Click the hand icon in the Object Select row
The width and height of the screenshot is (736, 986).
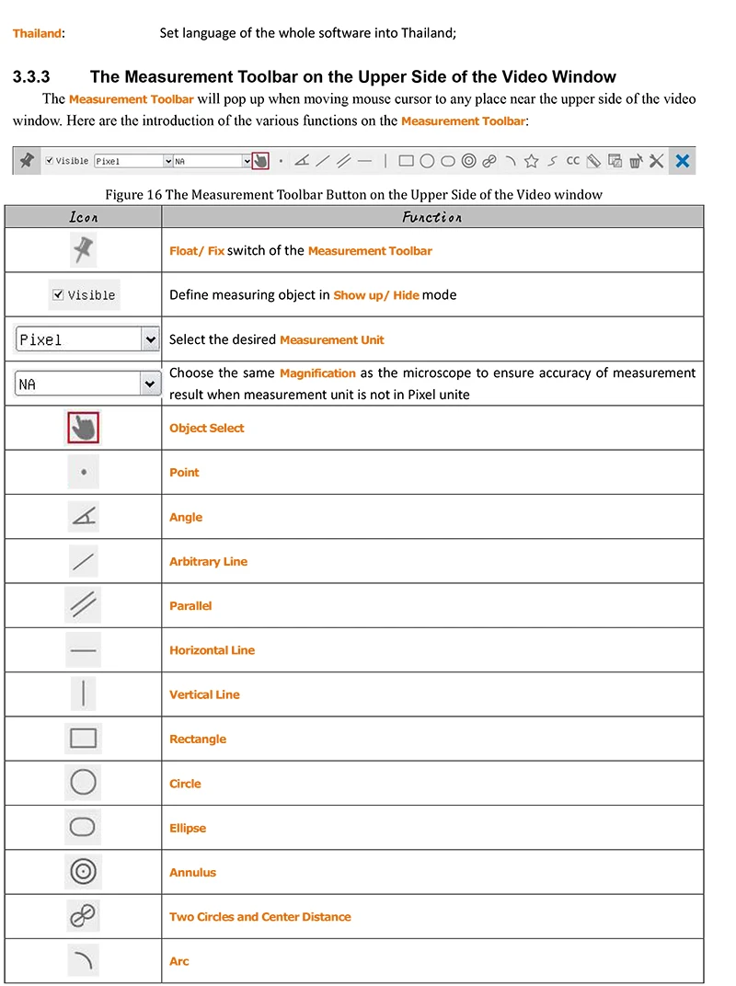(83, 428)
